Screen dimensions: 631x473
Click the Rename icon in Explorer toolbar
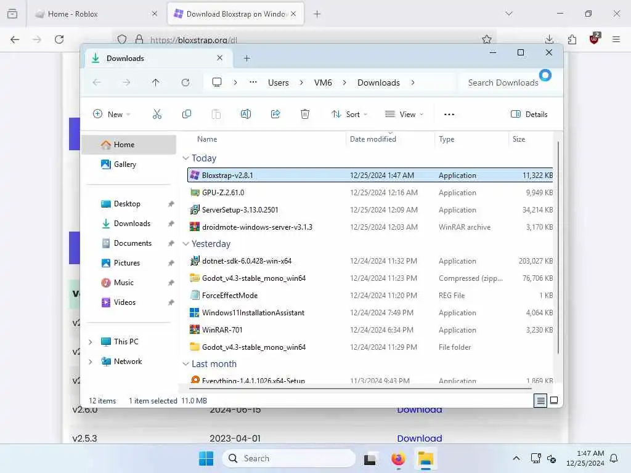[245, 114]
